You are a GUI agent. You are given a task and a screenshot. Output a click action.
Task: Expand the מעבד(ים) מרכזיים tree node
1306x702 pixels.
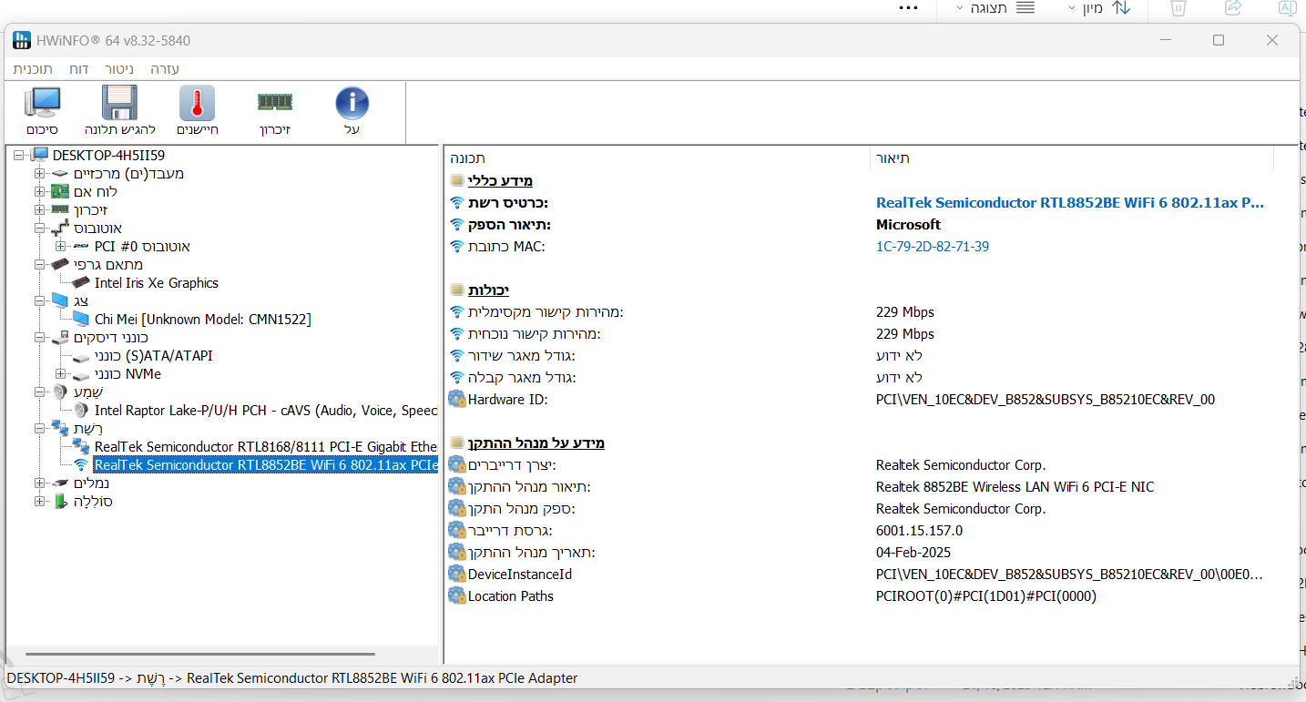[39, 174]
